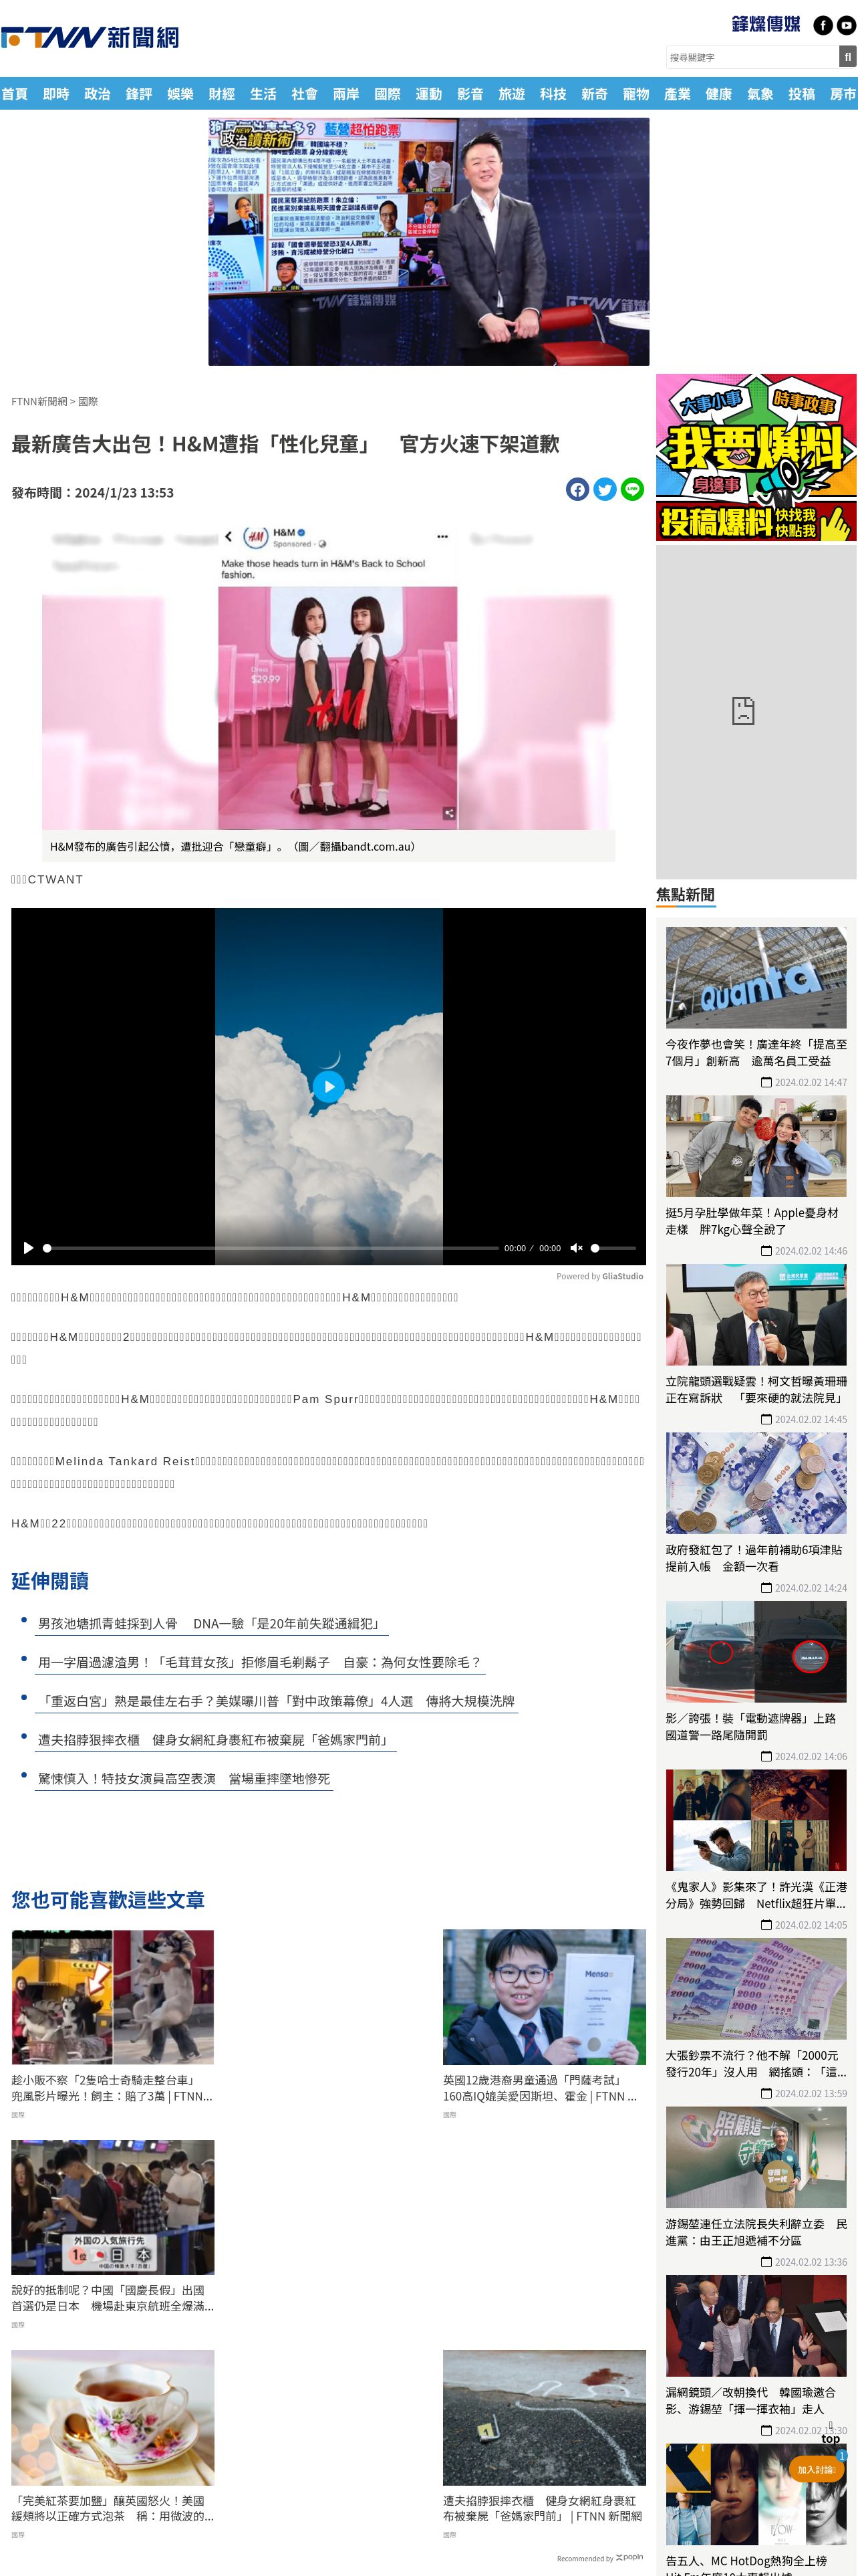The width and height of the screenshot is (858, 2576).
Task: Open the 生活 nav item
Action: (263, 94)
